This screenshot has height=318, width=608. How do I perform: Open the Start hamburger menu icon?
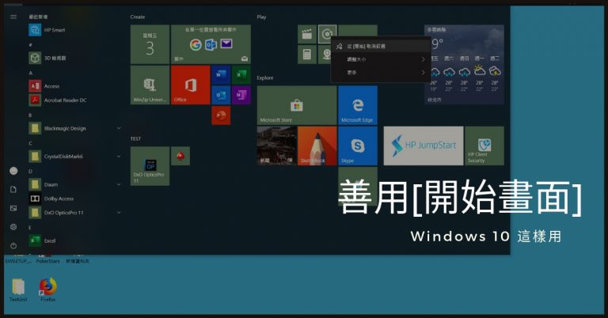point(13,17)
